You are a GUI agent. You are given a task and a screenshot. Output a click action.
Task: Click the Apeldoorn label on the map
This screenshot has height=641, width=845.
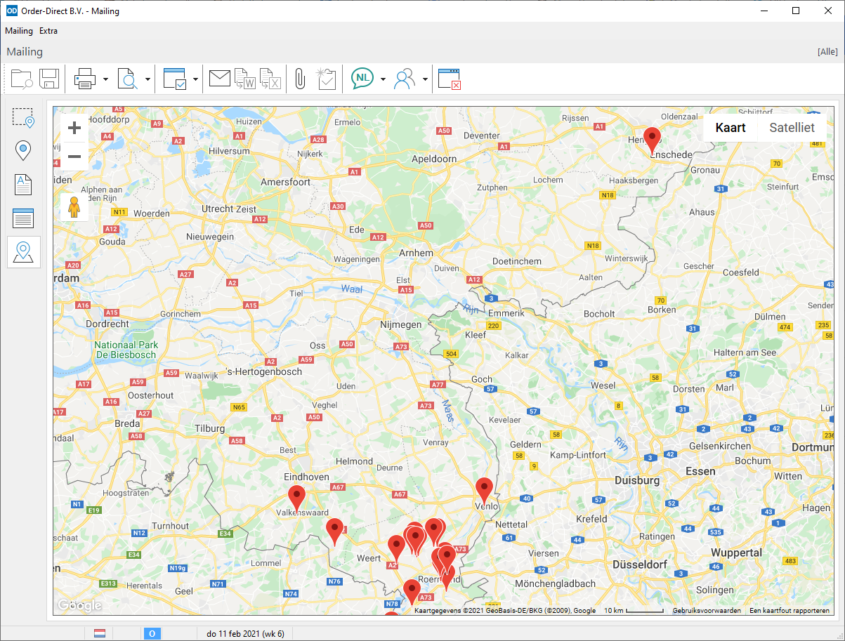[x=434, y=159]
